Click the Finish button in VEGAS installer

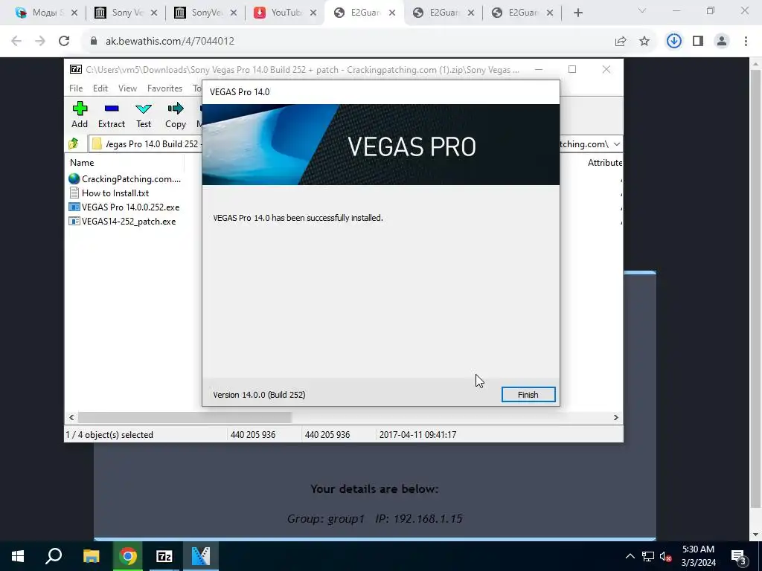click(528, 395)
